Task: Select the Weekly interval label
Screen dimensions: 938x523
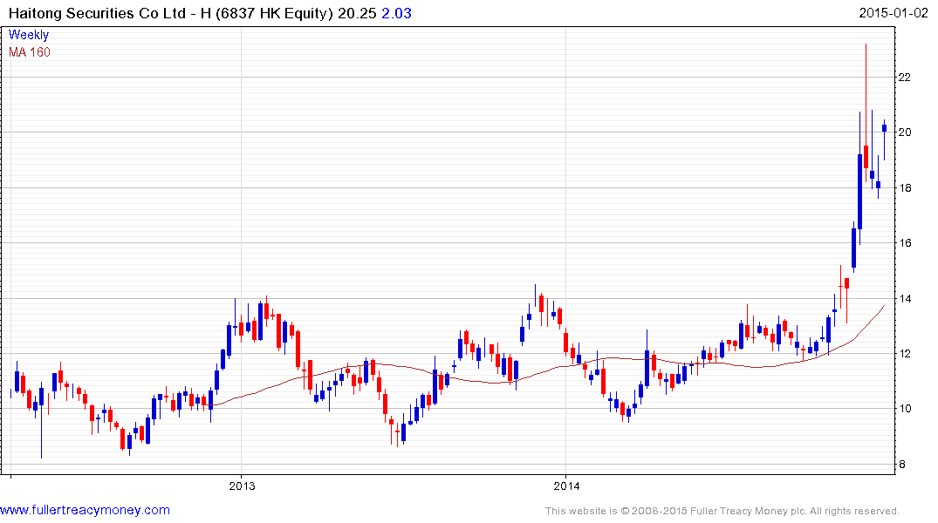Action: [x=29, y=35]
